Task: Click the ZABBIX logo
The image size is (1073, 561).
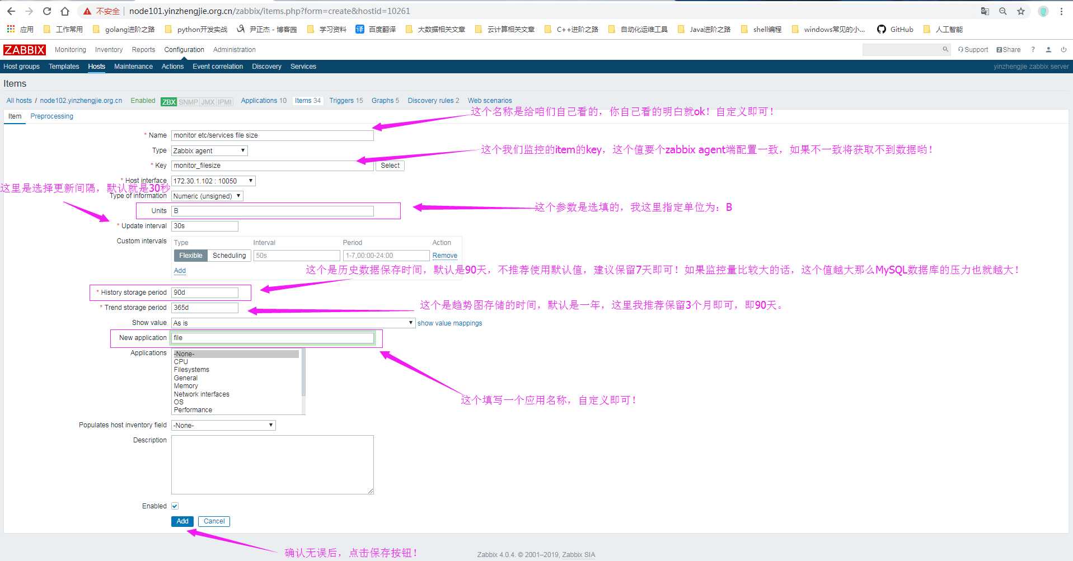Action: [x=25, y=50]
